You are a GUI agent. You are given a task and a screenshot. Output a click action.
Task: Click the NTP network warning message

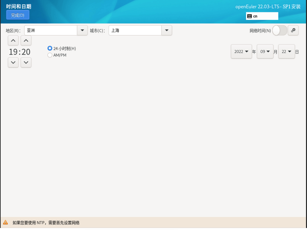pos(46,223)
